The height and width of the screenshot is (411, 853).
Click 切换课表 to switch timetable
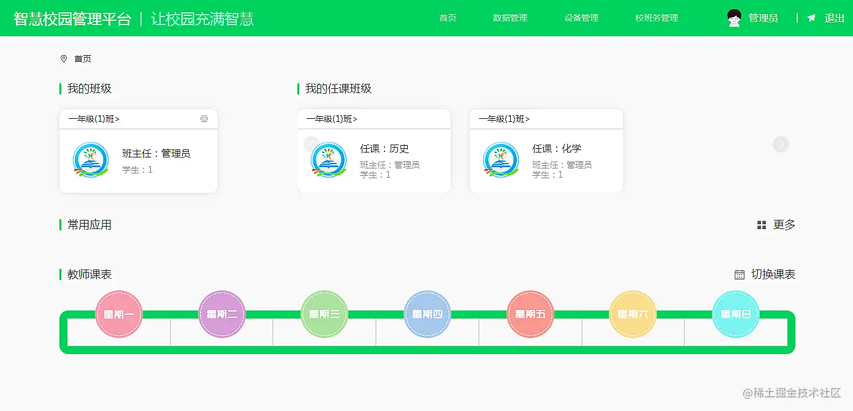tap(773, 274)
